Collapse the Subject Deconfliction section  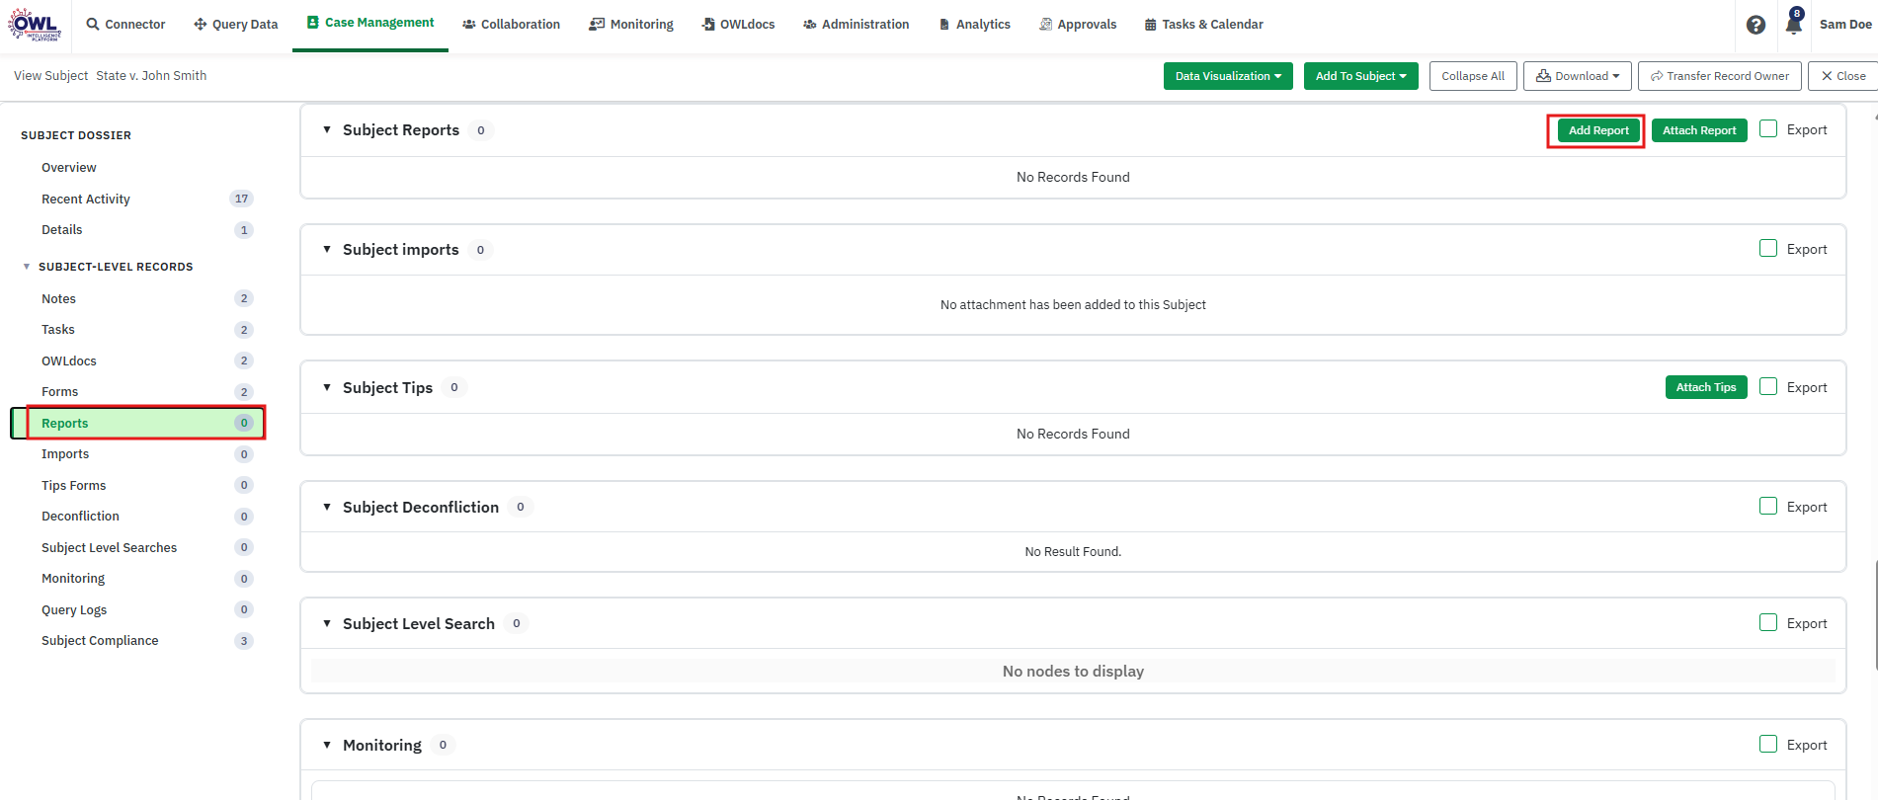point(327,507)
